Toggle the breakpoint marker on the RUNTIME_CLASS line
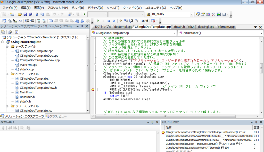The width and height of the screenshot is (264, 152). pos(93,90)
